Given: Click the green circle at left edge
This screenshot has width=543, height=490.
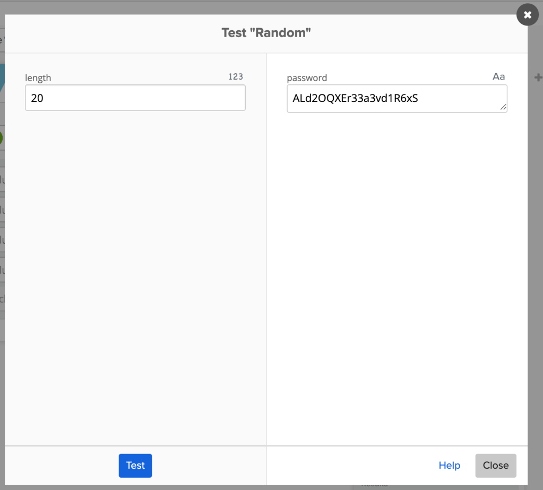Looking at the screenshot, I should click(1, 139).
